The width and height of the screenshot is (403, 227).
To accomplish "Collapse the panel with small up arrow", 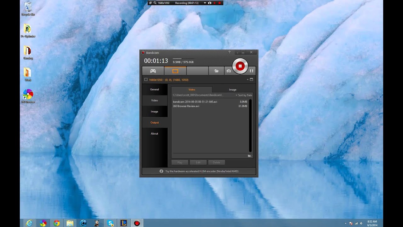I will click(248, 80).
